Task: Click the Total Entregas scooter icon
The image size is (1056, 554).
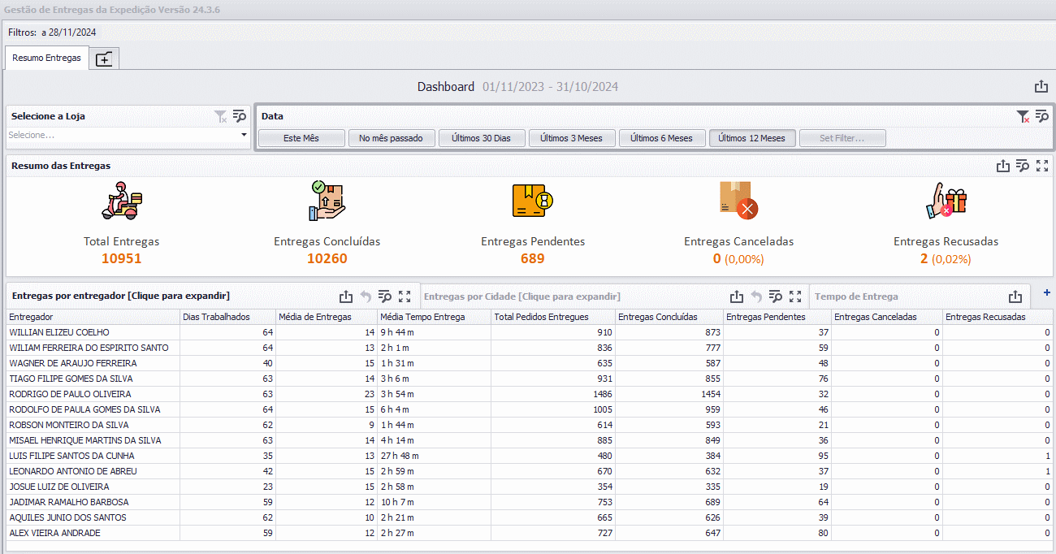Action: 122,201
